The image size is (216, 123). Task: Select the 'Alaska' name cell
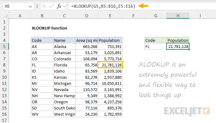pos(64,46)
